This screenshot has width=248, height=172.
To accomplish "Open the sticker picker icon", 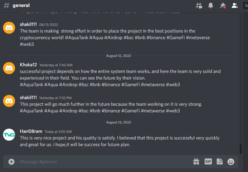I will click(x=219, y=161).
